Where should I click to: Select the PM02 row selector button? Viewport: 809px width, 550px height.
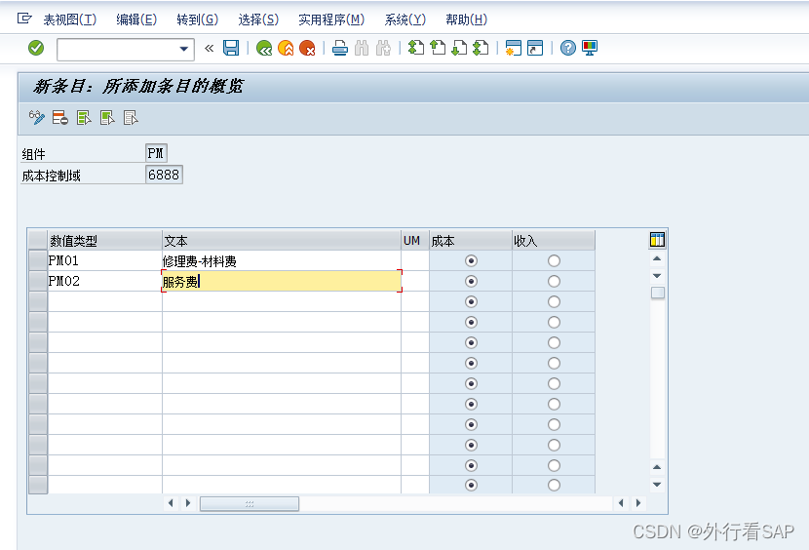point(38,282)
